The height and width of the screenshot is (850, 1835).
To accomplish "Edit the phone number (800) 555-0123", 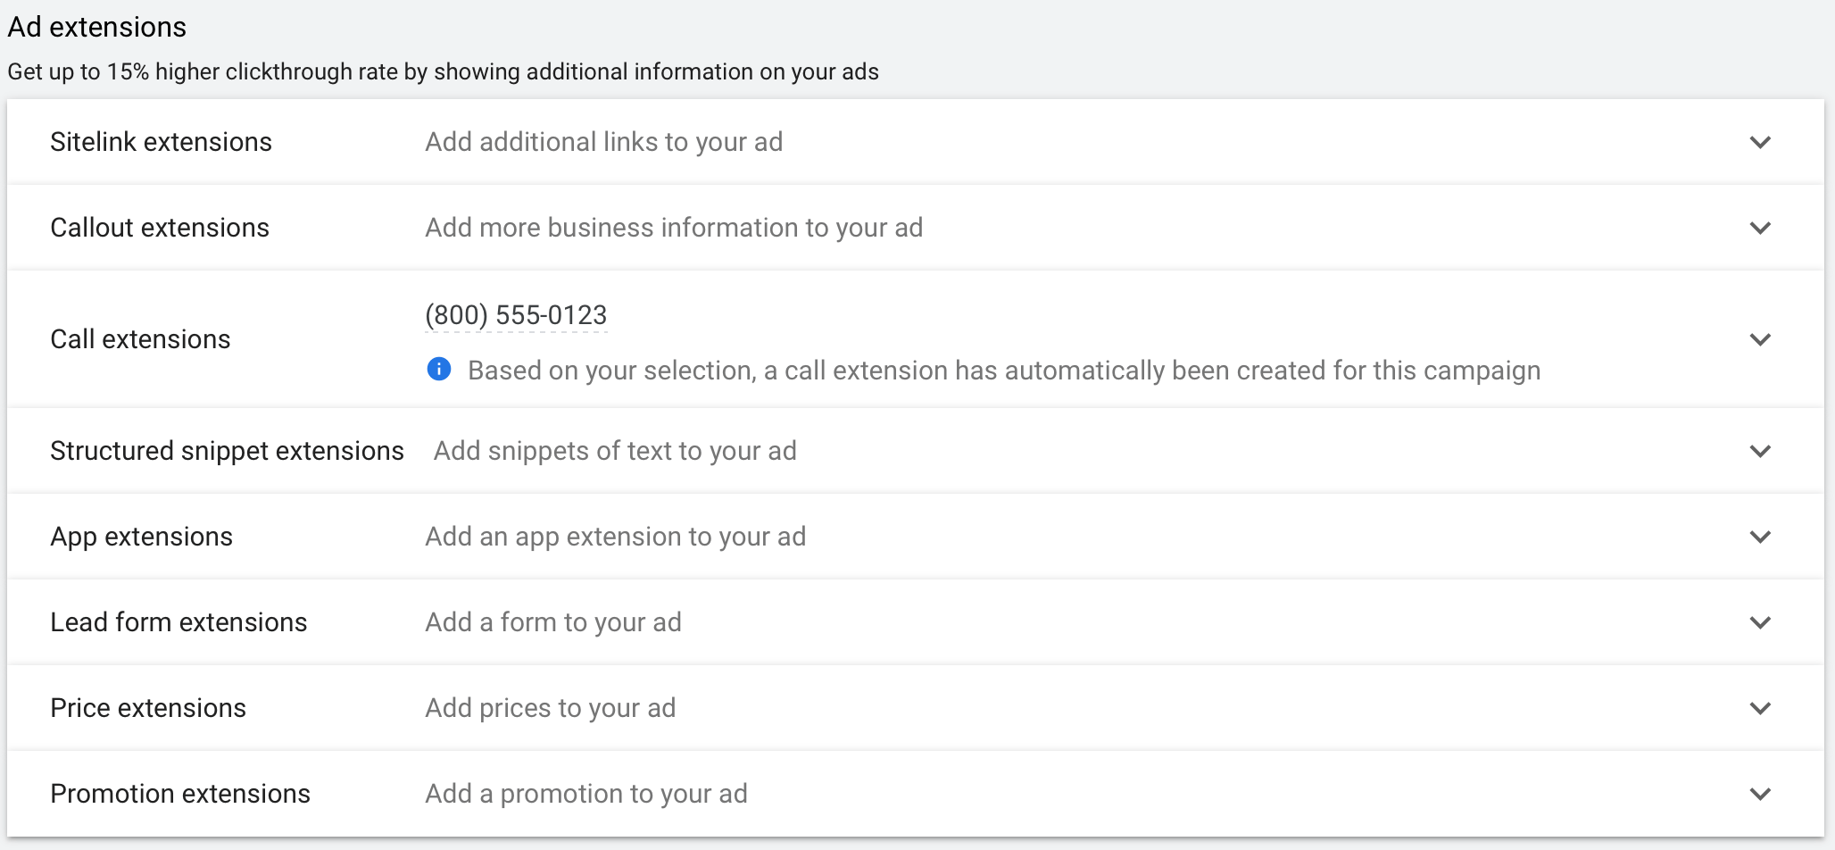I will tap(515, 314).
